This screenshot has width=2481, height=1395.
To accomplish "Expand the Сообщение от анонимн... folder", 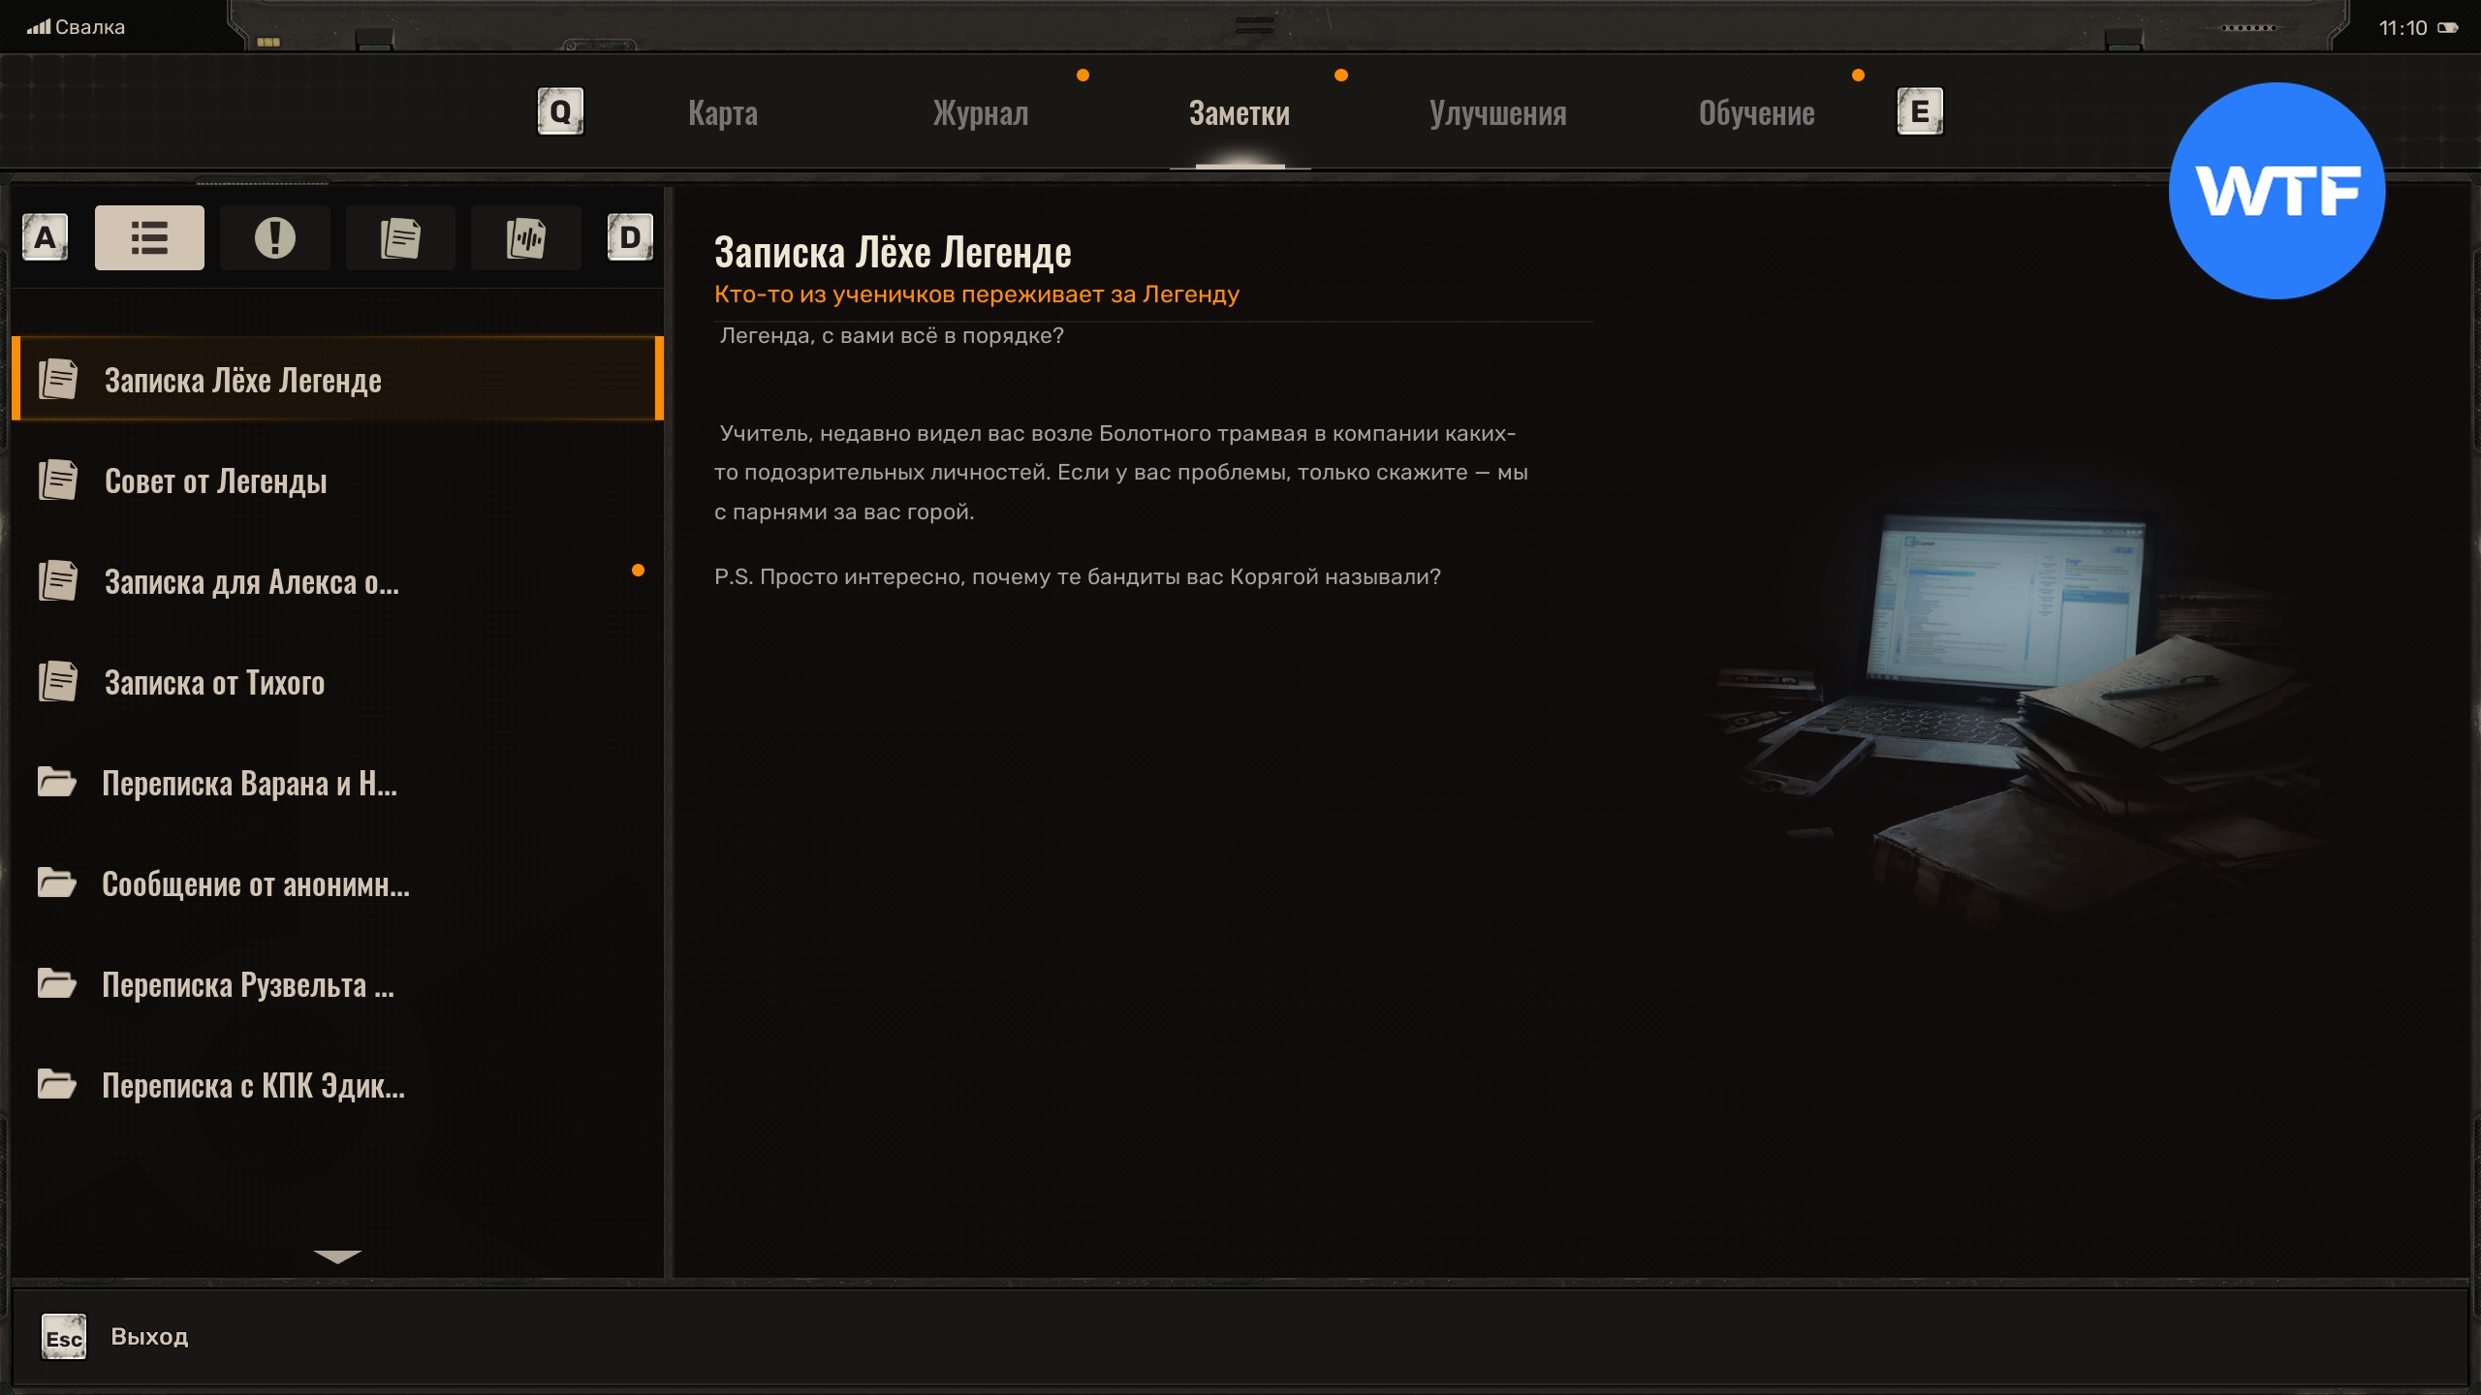I will tap(256, 883).
